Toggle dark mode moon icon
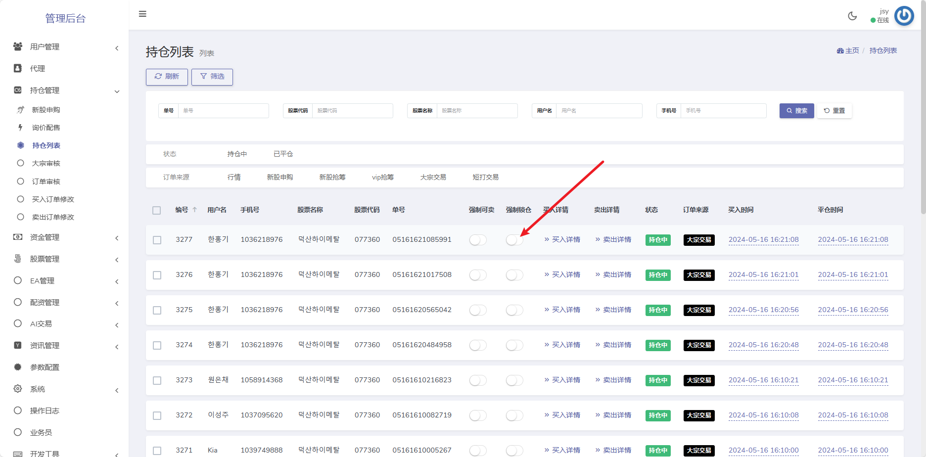Image resolution: width=926 pixels, height=457 pixels. (852, 16)
